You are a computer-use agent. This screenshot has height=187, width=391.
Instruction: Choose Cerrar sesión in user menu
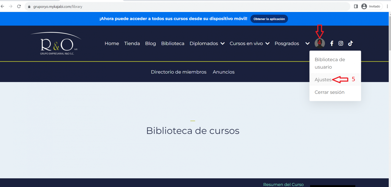click(329, 92)
